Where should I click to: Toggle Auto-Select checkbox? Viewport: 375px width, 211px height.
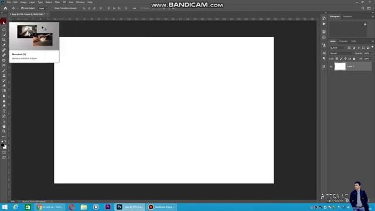tap(22, 8)
